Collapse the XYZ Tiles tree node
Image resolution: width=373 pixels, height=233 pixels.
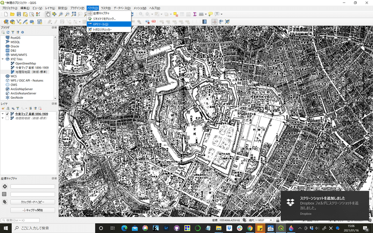[x=3, y=59]
